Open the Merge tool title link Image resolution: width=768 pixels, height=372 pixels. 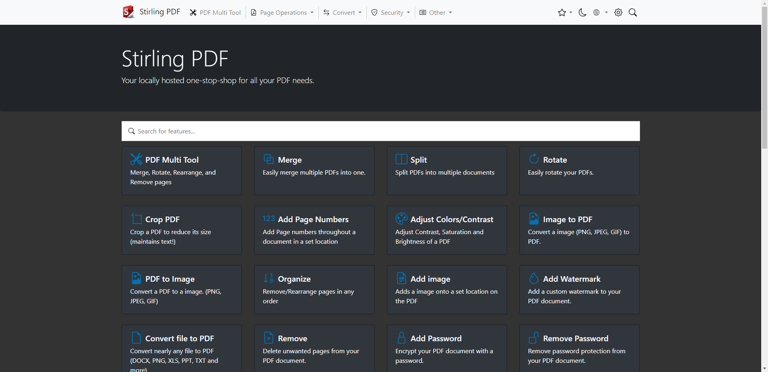tap(290, 160)
